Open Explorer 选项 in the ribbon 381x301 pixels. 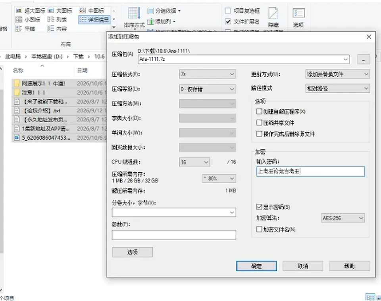(x=298, y=17)
